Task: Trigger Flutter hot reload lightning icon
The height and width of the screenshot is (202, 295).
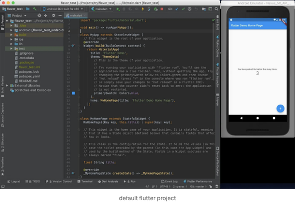Action: click(x=143, y=9)
